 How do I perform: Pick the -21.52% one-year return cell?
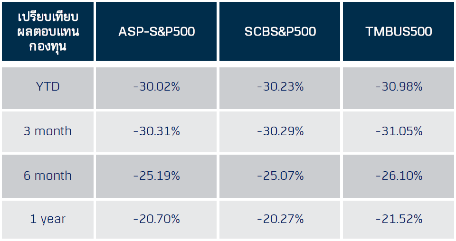point(399,219)
